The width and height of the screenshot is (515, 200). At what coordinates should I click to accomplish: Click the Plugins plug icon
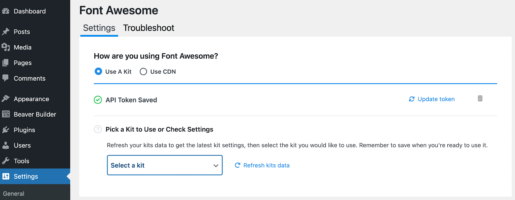[x=5, y=130]
